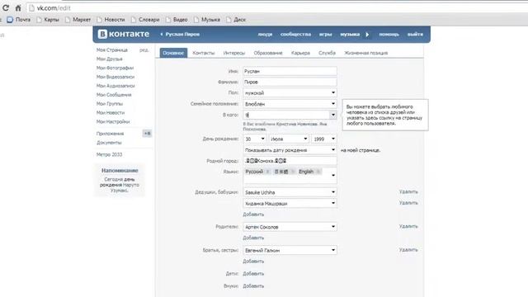Open люди in the header menu
Viewport: 528px width, 297px height.
pos(265,35)
